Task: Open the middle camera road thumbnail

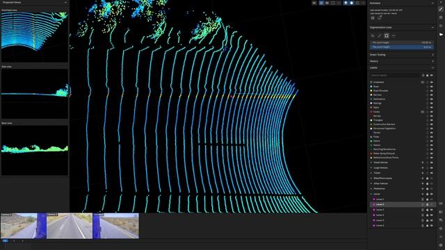Action: (70, 226)
